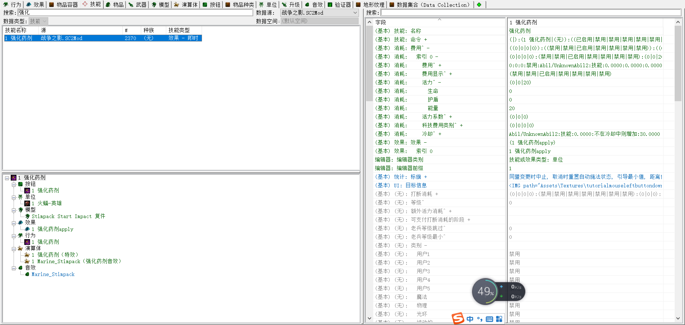Select the 强化药剂 row in ability list
Screen dimensions: 685x325
click(103, 38)
